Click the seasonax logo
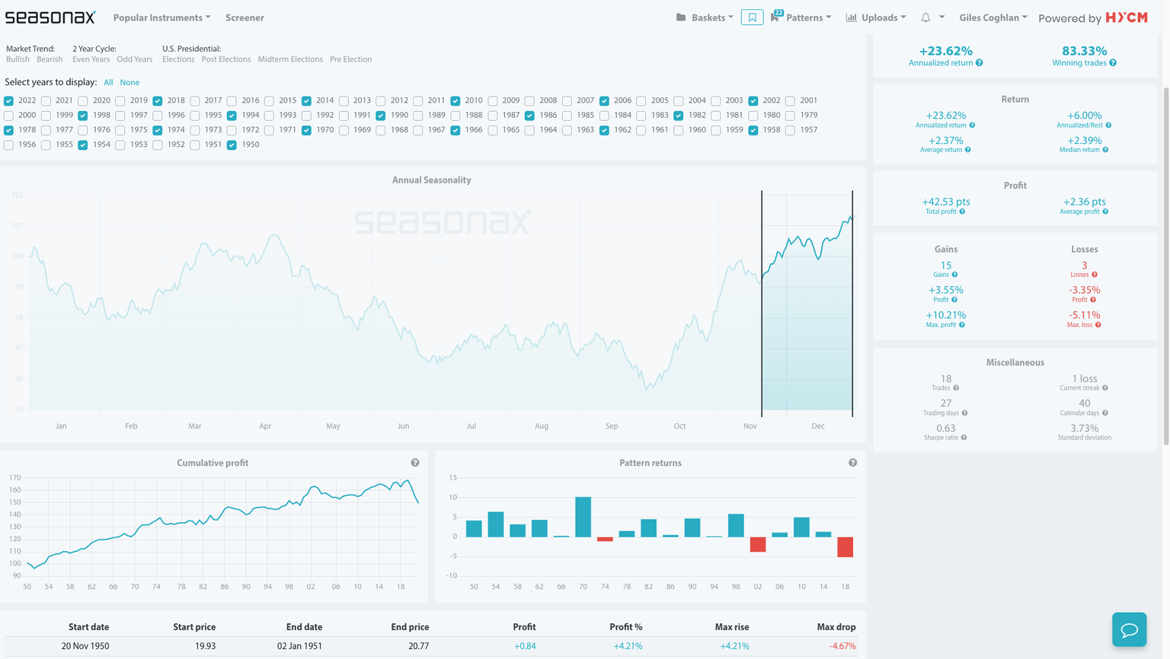This screenshot has width=1170, height=659. click(50, 17)
